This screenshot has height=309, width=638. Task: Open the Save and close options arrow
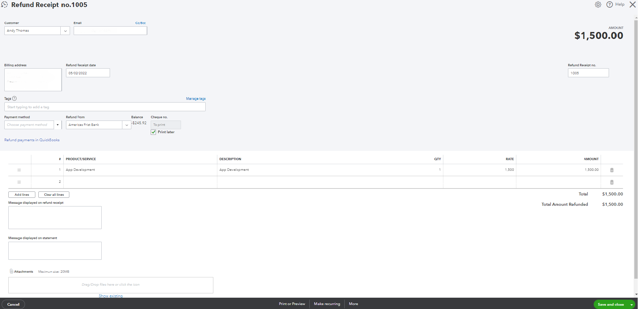[x=631, y=304]
